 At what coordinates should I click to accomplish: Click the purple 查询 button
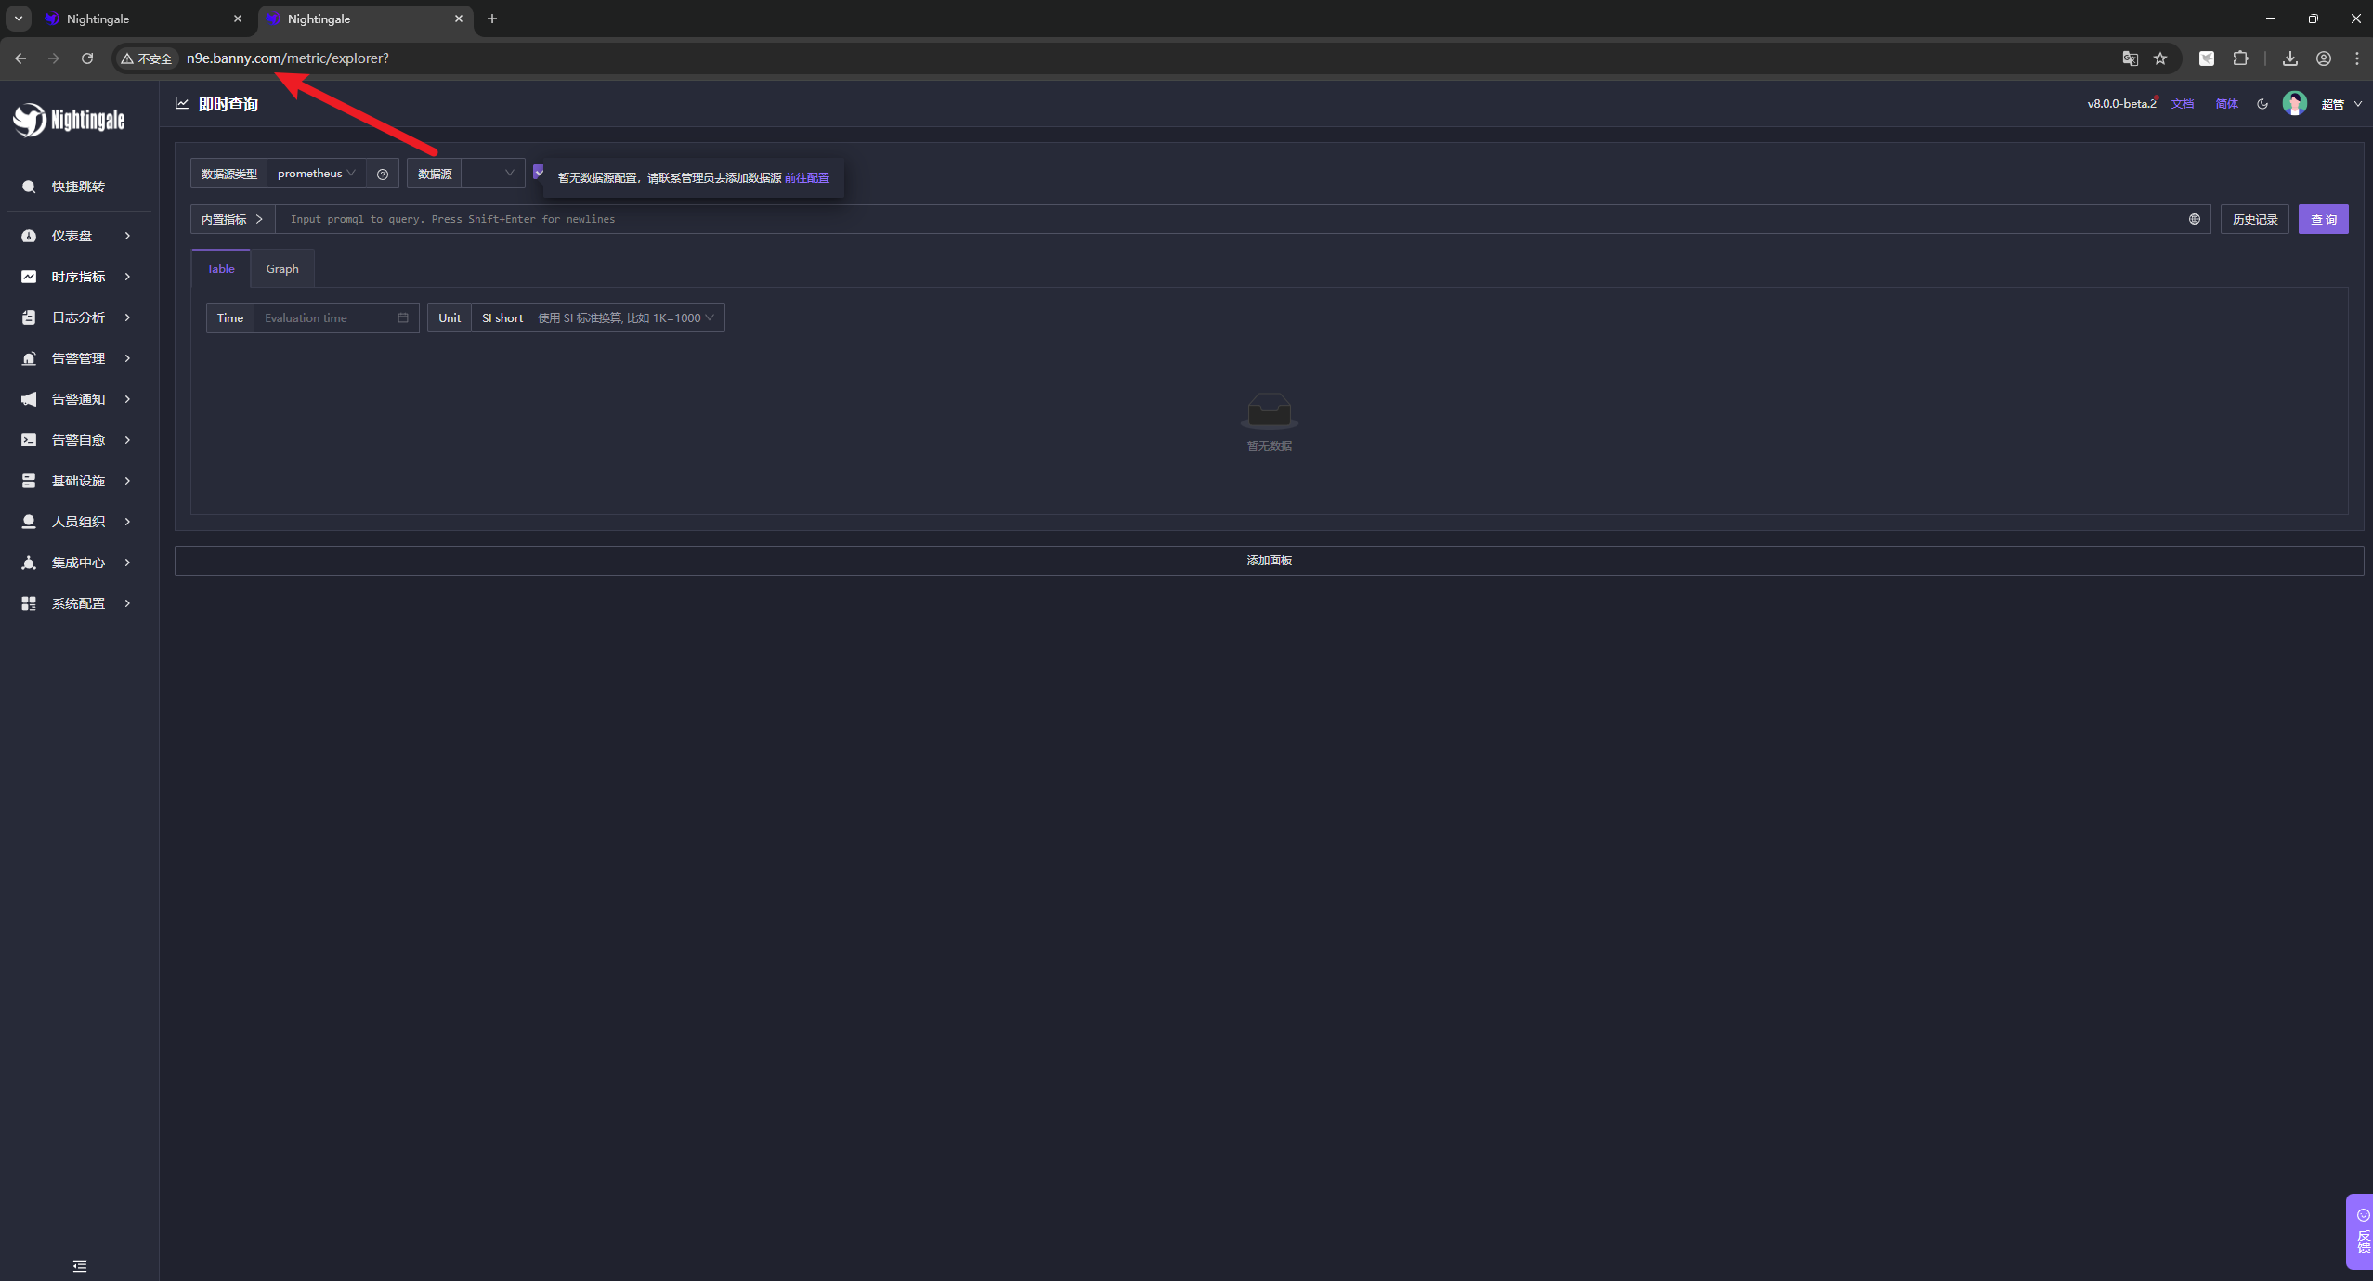(x=2323, y=219)
